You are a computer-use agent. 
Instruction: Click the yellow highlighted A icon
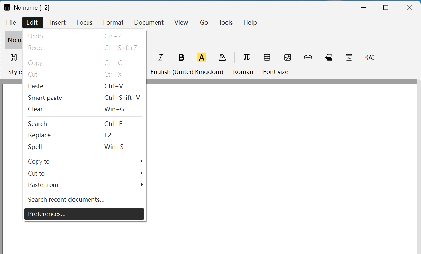coord(201,57)
